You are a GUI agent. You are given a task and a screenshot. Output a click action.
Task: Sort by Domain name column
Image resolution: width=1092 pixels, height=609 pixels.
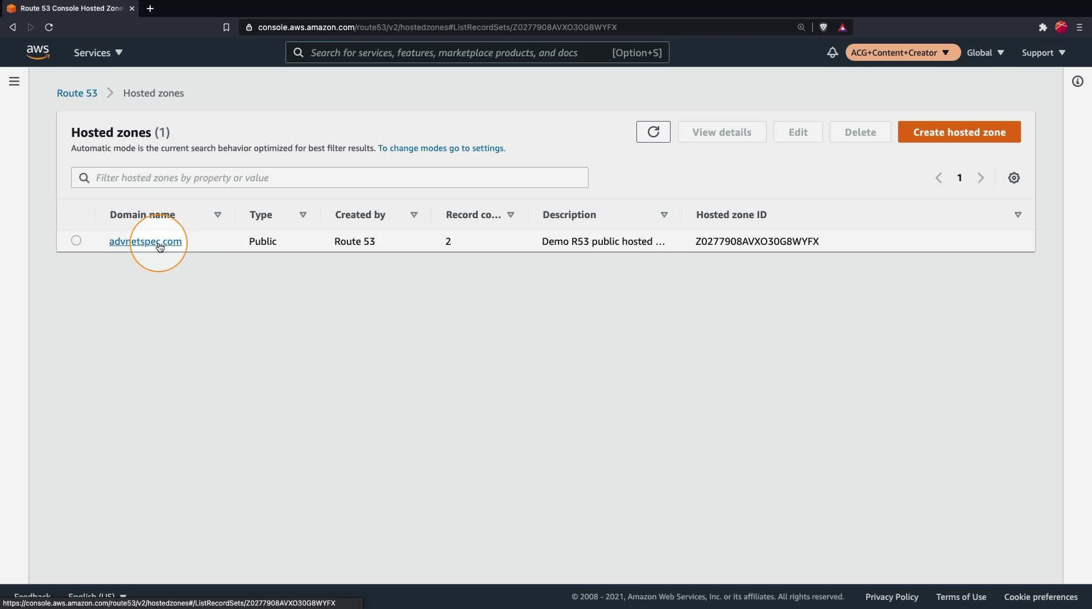click(x=217, y=215)
